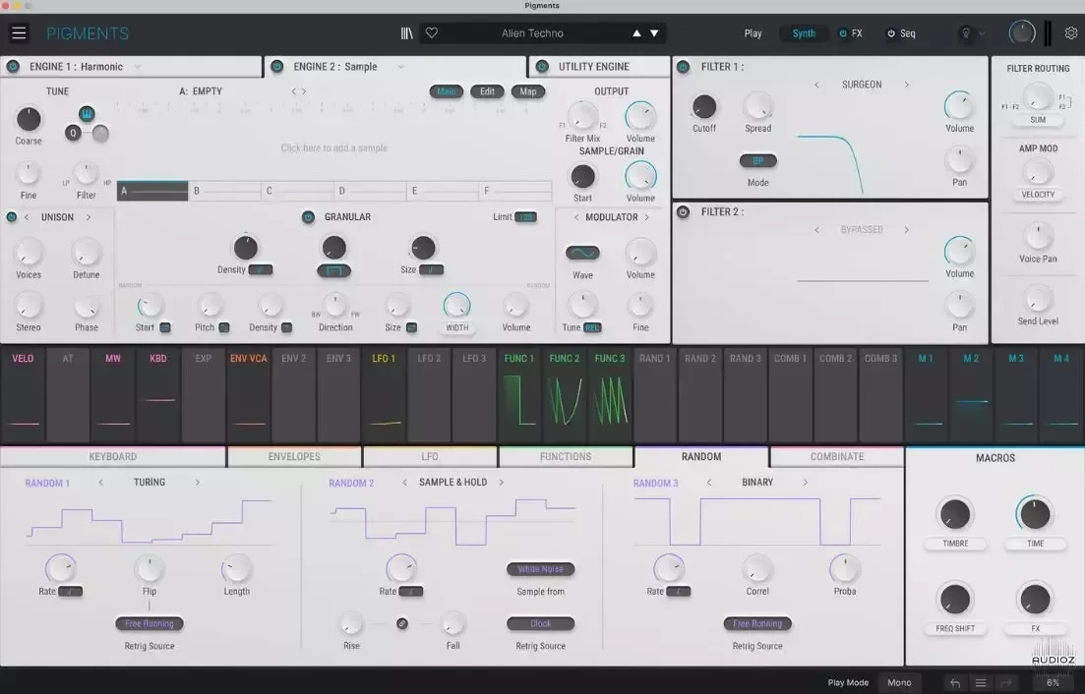Toggle FX section power icon
The width and height of the screenshot is (1085, 694).
[x=842, y=33]
